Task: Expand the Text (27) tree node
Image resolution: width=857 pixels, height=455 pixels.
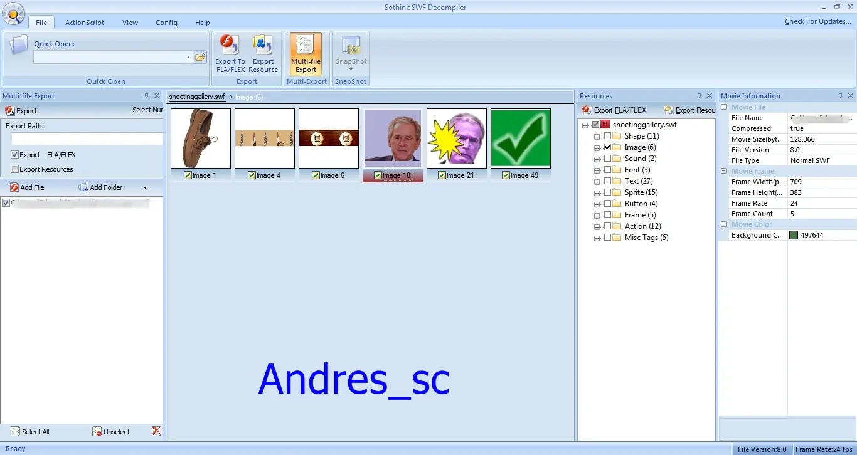Action: (x=597, y=181)
